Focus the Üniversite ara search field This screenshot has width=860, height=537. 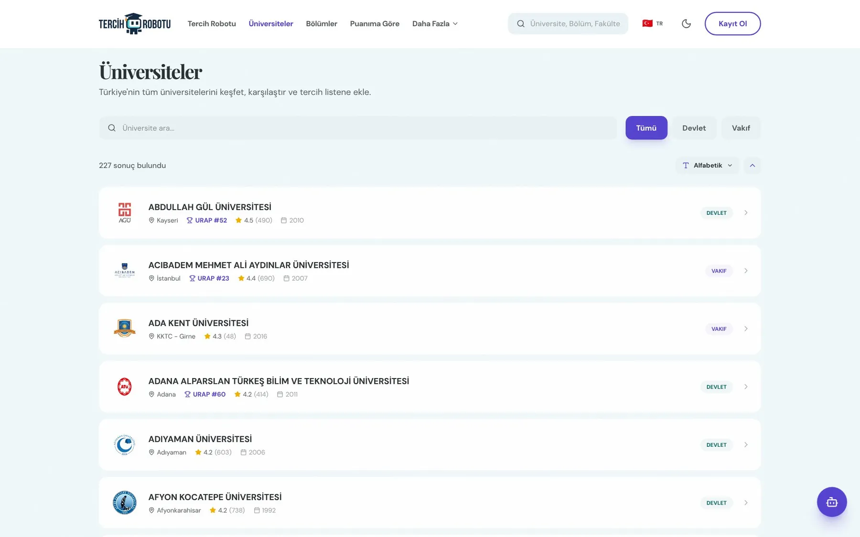[358, 128]
